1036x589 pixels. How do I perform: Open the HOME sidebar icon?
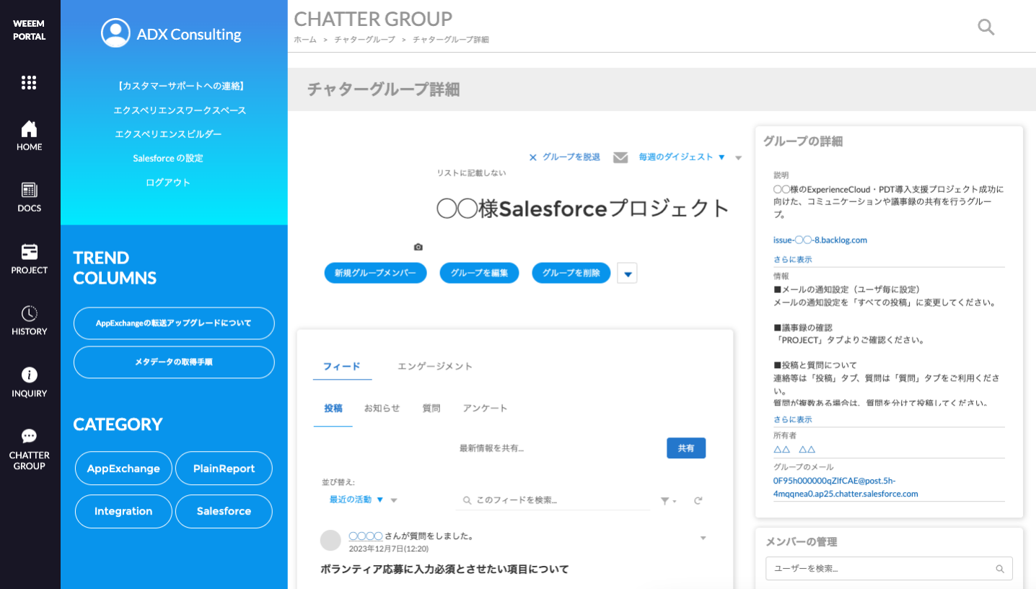(29, 136)
